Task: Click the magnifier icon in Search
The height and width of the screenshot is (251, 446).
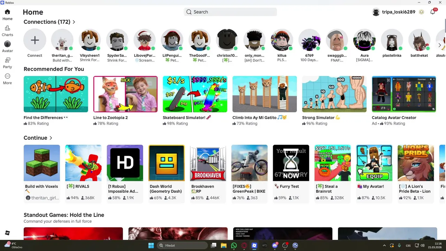Action: (189, 12)
